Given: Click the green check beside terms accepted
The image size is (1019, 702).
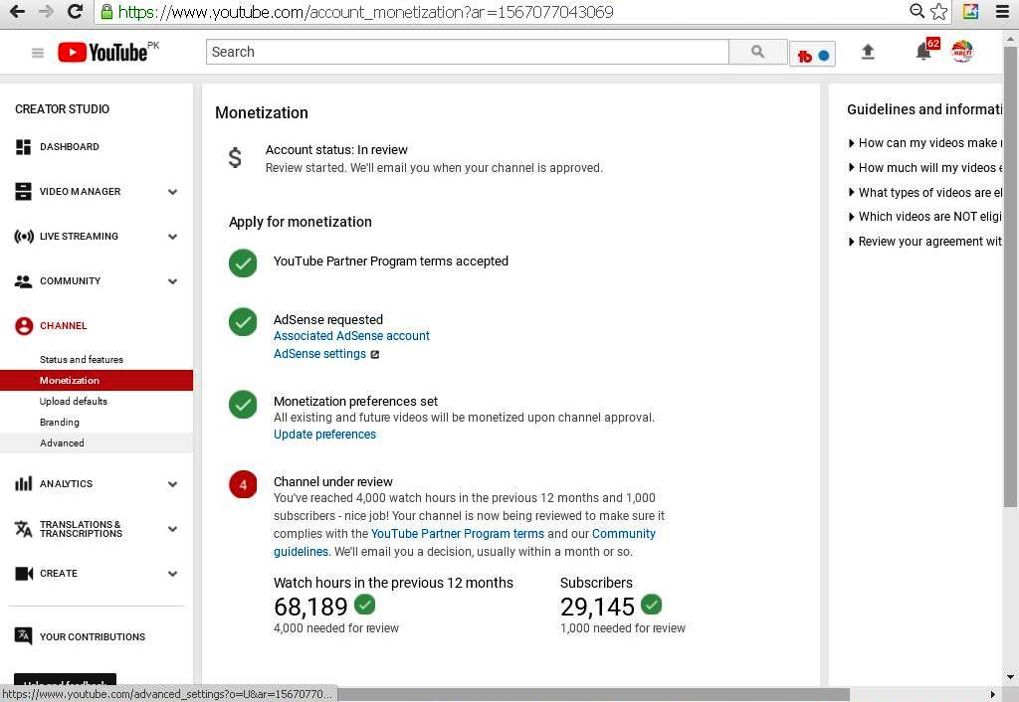Looking at the screenshot, I should point(243,263).
